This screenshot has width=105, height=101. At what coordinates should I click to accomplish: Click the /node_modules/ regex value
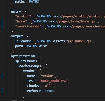53,81
